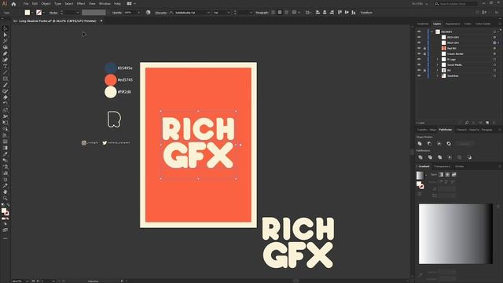Open the font style dropdown
This screenshot has width=503, height=283.
pyautogui.click(x=229, y=13)
